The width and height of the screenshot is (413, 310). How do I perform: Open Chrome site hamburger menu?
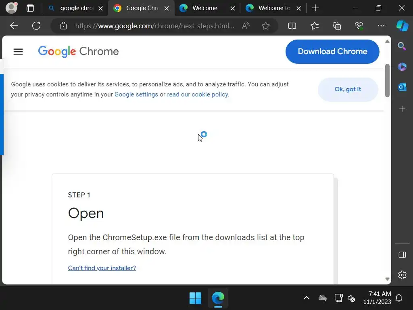(x=18, y=52)
